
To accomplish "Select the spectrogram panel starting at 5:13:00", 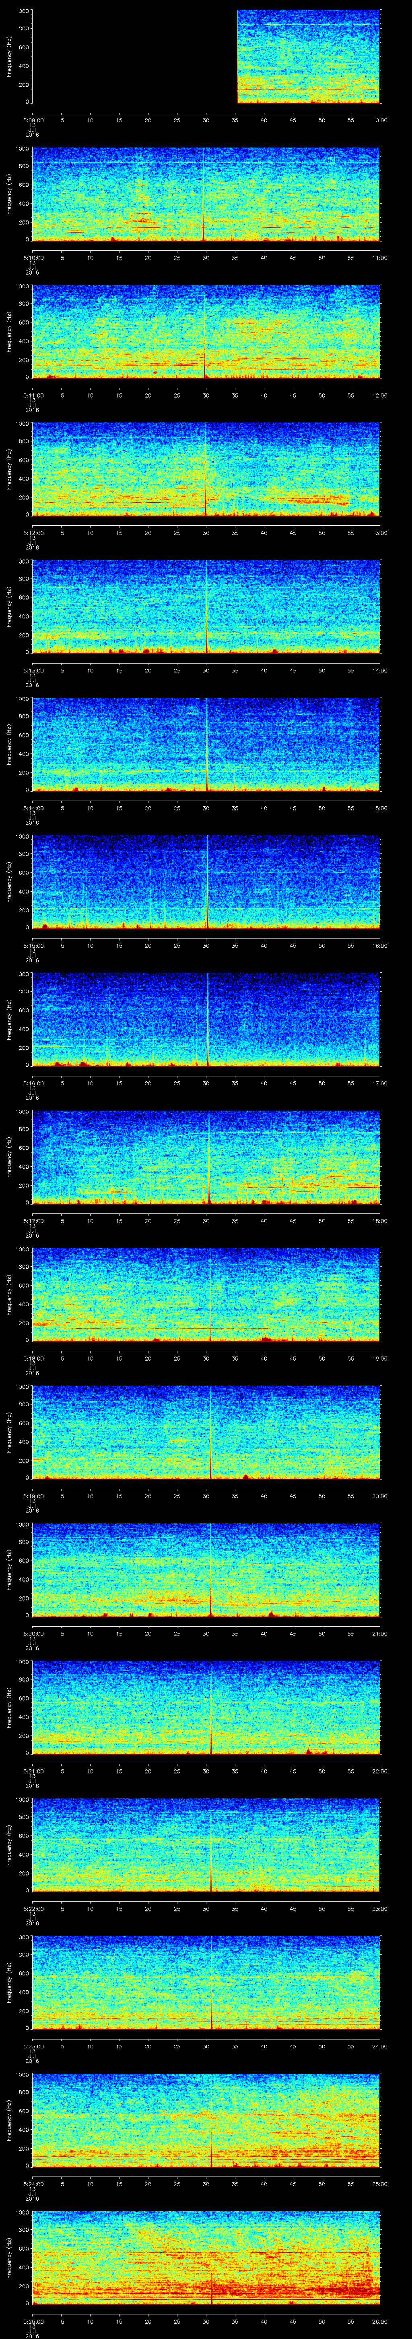I will [206, 607].
